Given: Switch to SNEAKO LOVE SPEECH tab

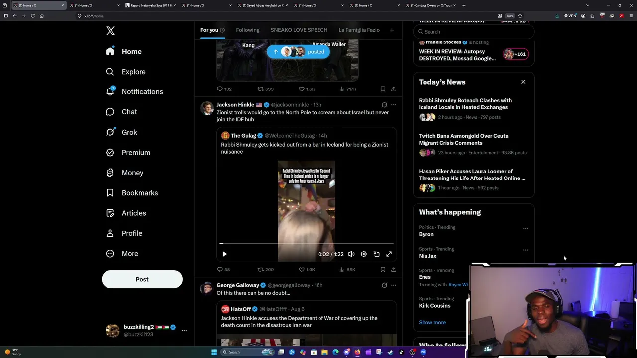Looking at the screenshot, I should click(x=299, y=30).
